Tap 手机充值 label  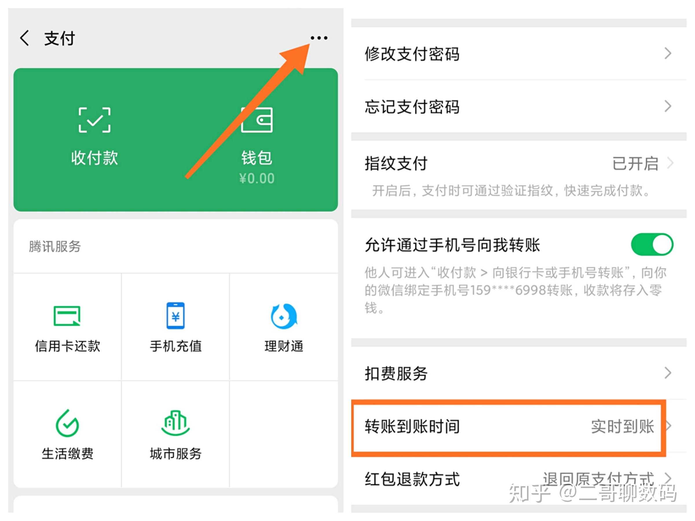coord(176,346)
